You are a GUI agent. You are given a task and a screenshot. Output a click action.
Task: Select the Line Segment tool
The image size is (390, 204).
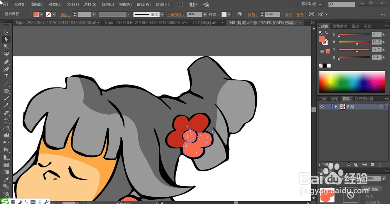(6, 84)
